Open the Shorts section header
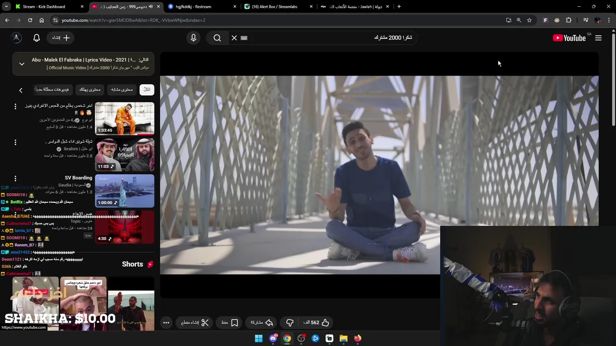Viewport: 616px width, 346px height. (137, 264)
